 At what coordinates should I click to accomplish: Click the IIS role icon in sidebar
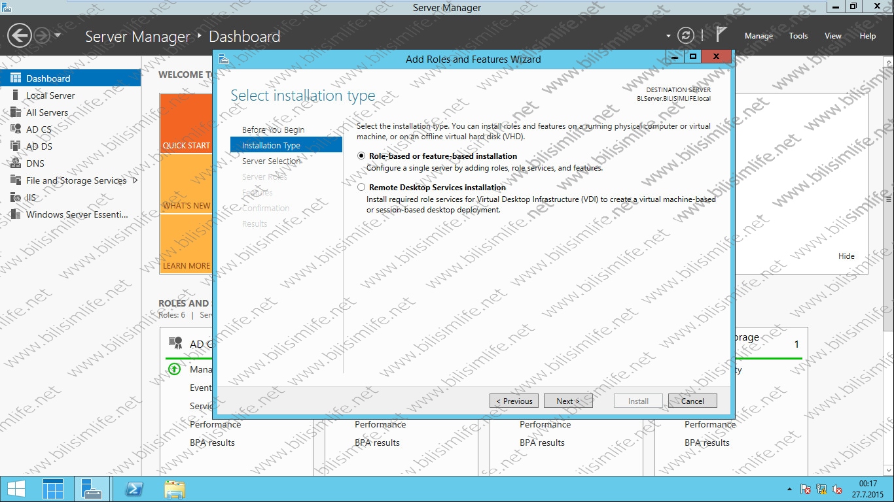coord(15,197)
